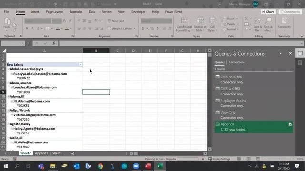The width and height of the screenshot is (305, 171).
Task: Click the Comments button
Action: (x=290, y=12)
